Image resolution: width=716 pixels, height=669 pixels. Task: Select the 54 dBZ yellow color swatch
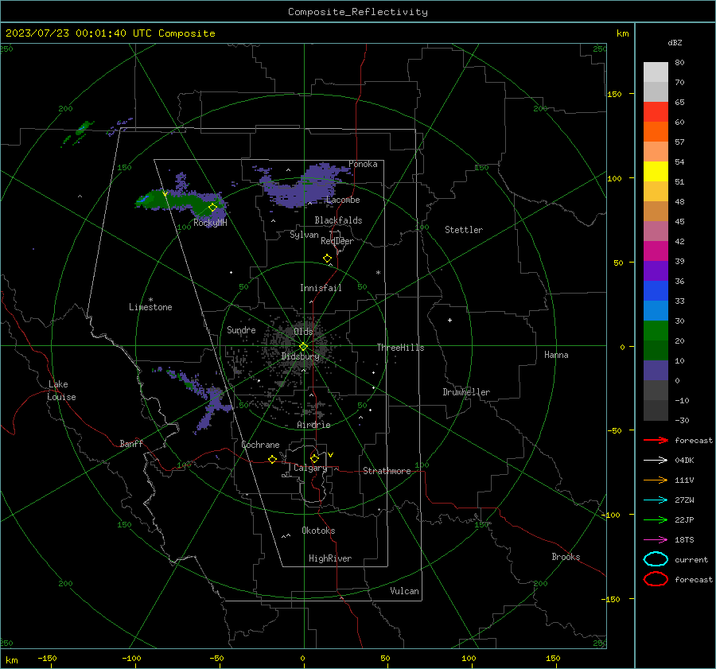(x=656, y=172)
